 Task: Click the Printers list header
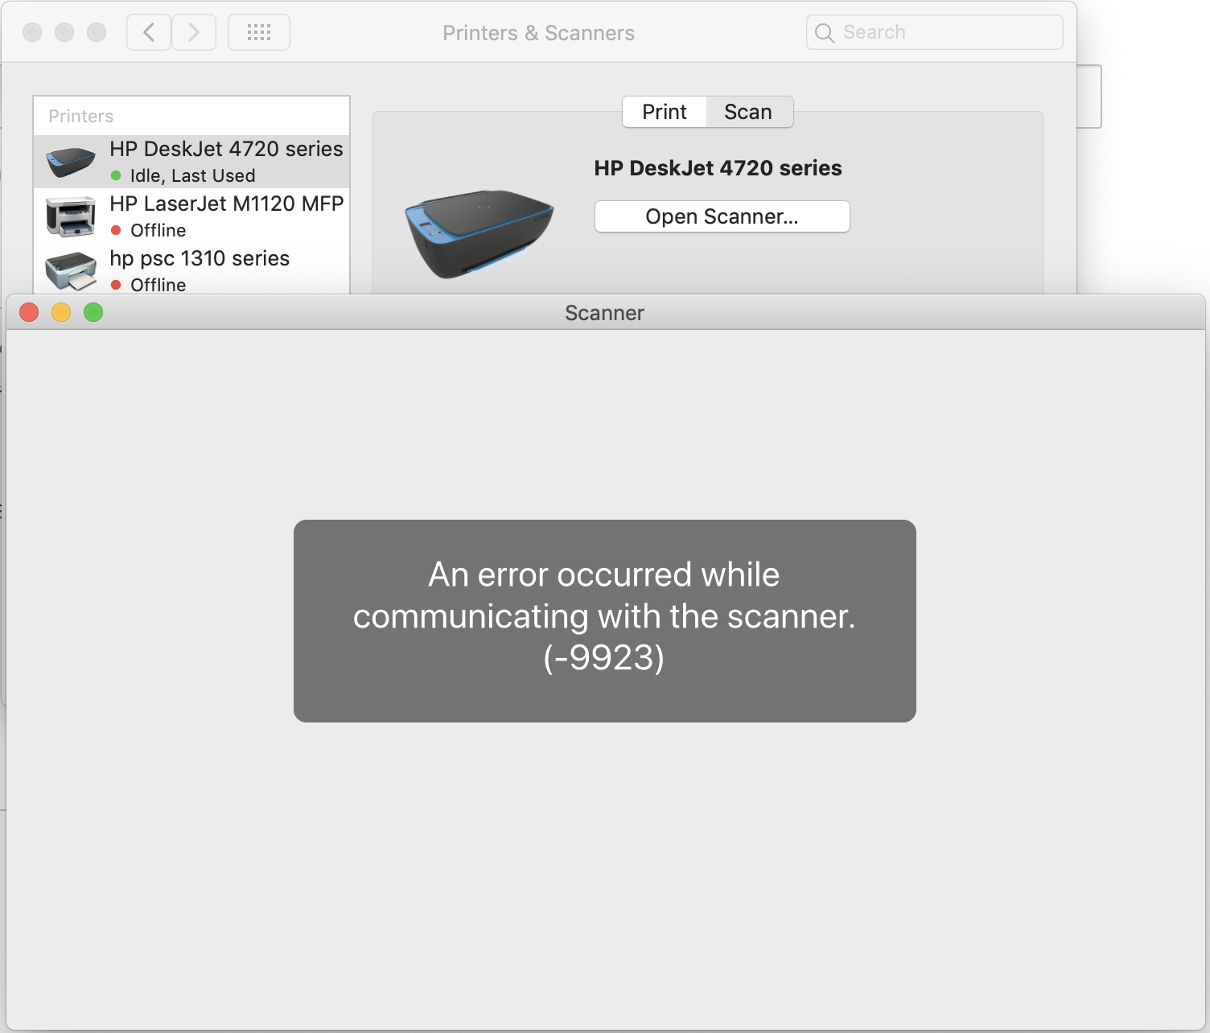coord(81,116)
